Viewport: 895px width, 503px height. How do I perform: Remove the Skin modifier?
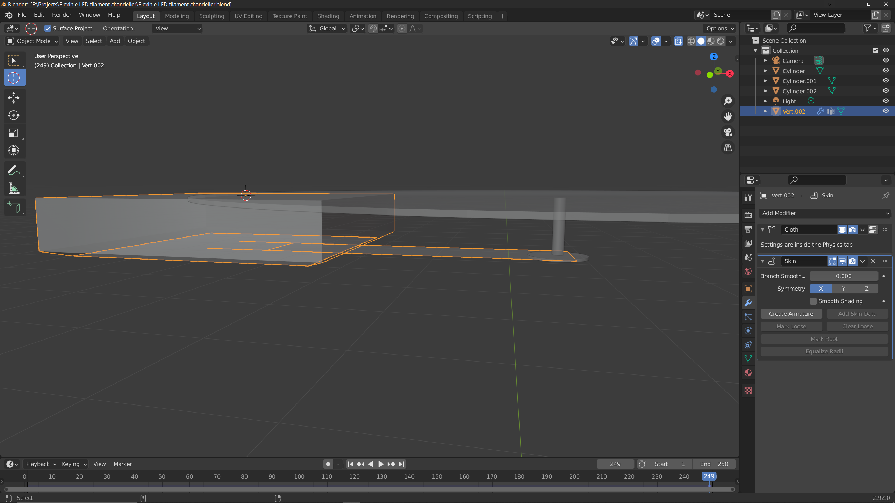(873, 261)
